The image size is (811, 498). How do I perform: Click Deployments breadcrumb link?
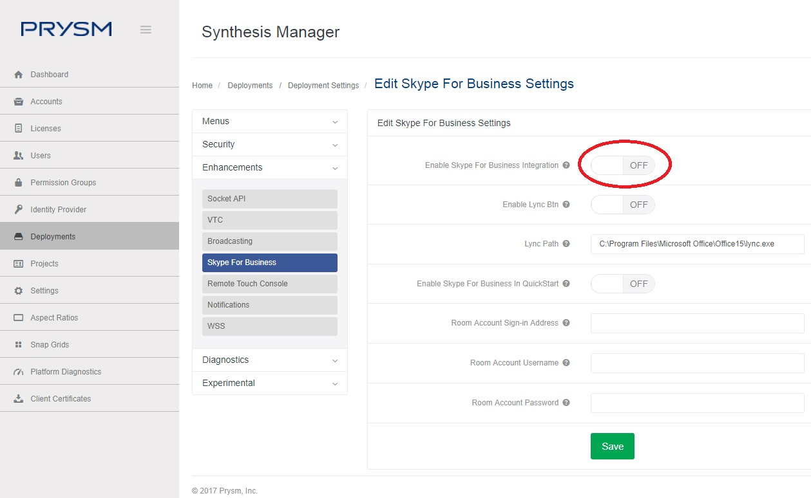pos(250,86)
